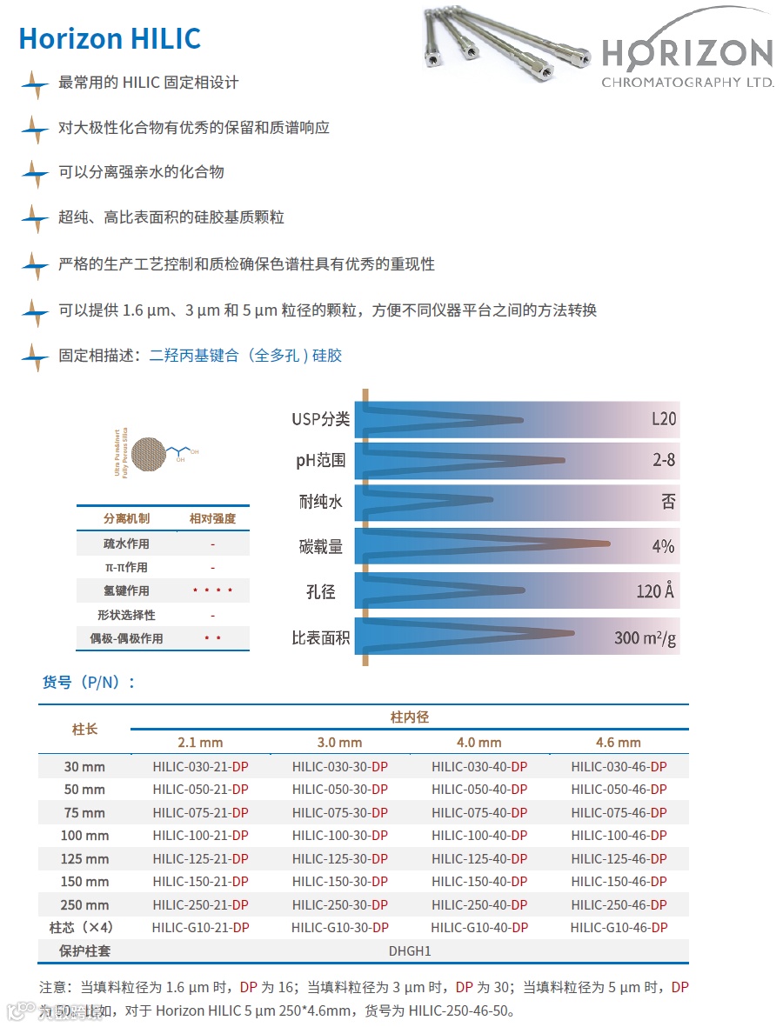Click the 柱芯（×4） row label
This screenshot has height=1027, width=783.
[81, 928]
